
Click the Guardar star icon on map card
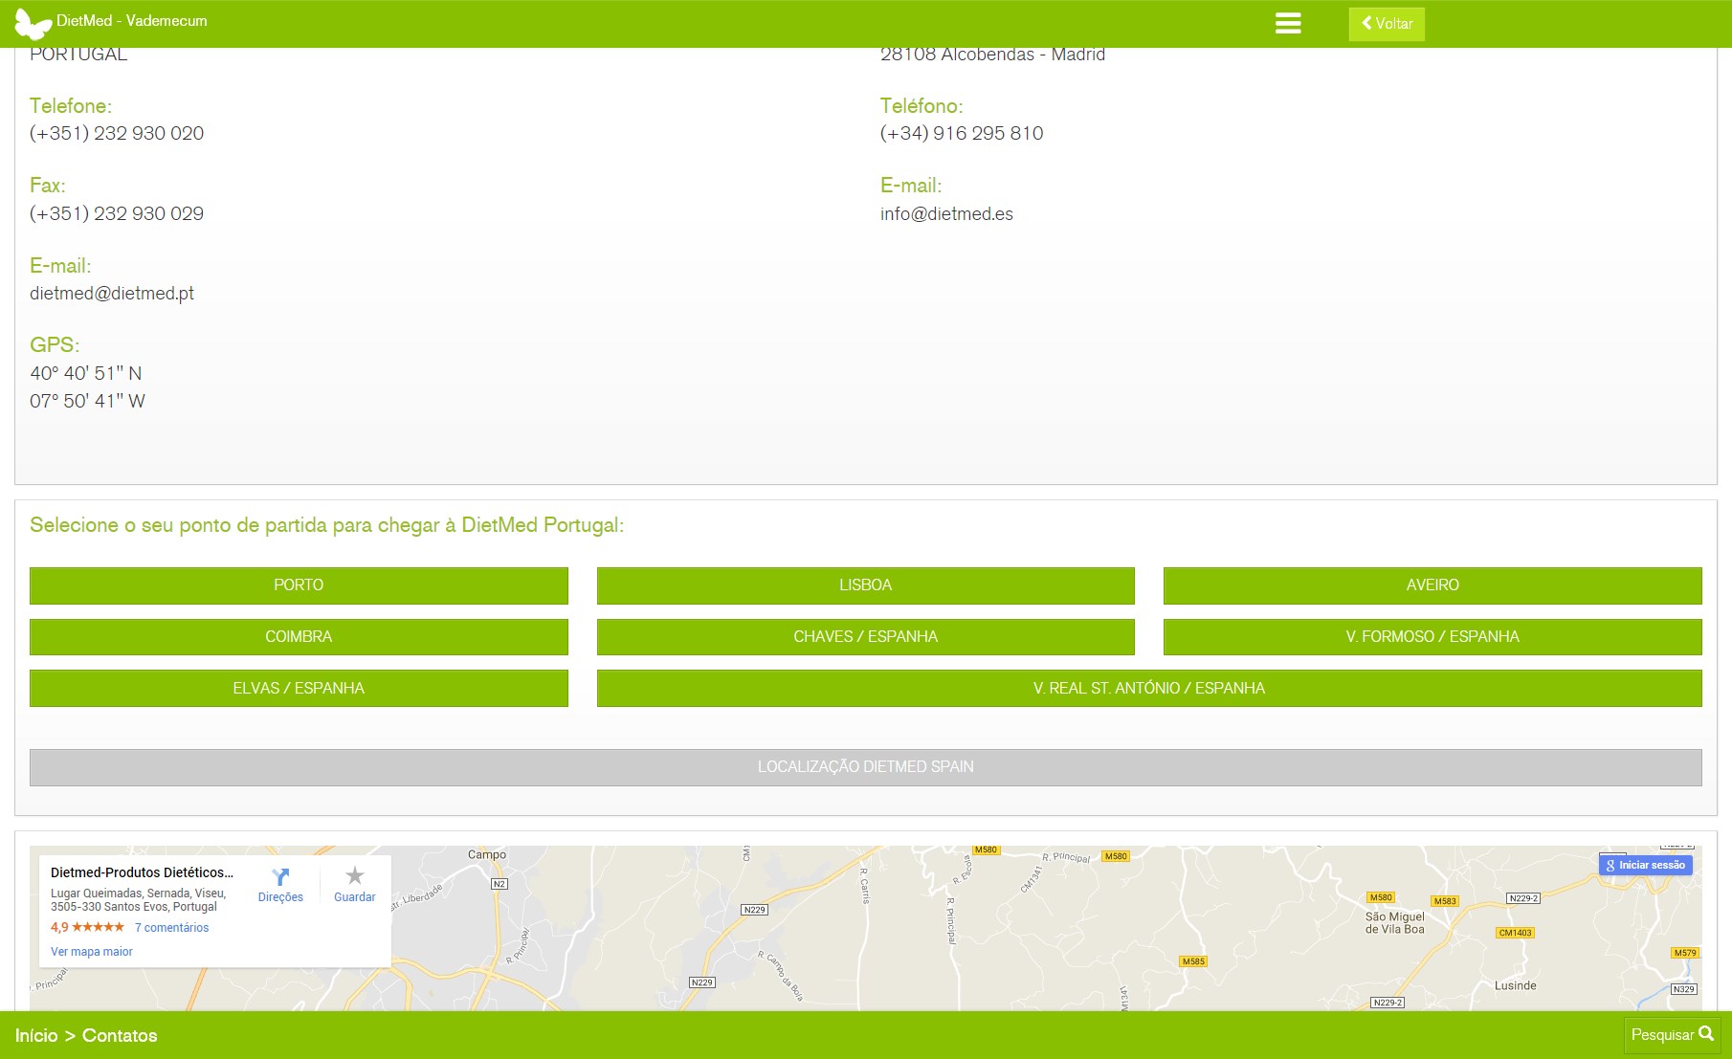click(355, 875)
